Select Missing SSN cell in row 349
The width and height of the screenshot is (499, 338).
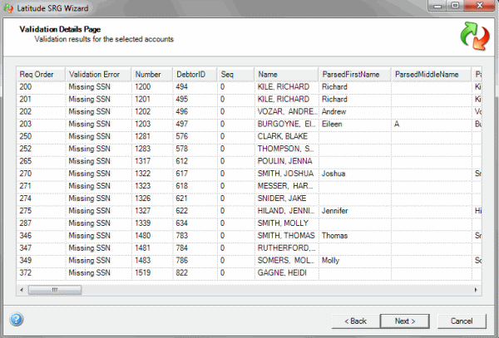98,261
